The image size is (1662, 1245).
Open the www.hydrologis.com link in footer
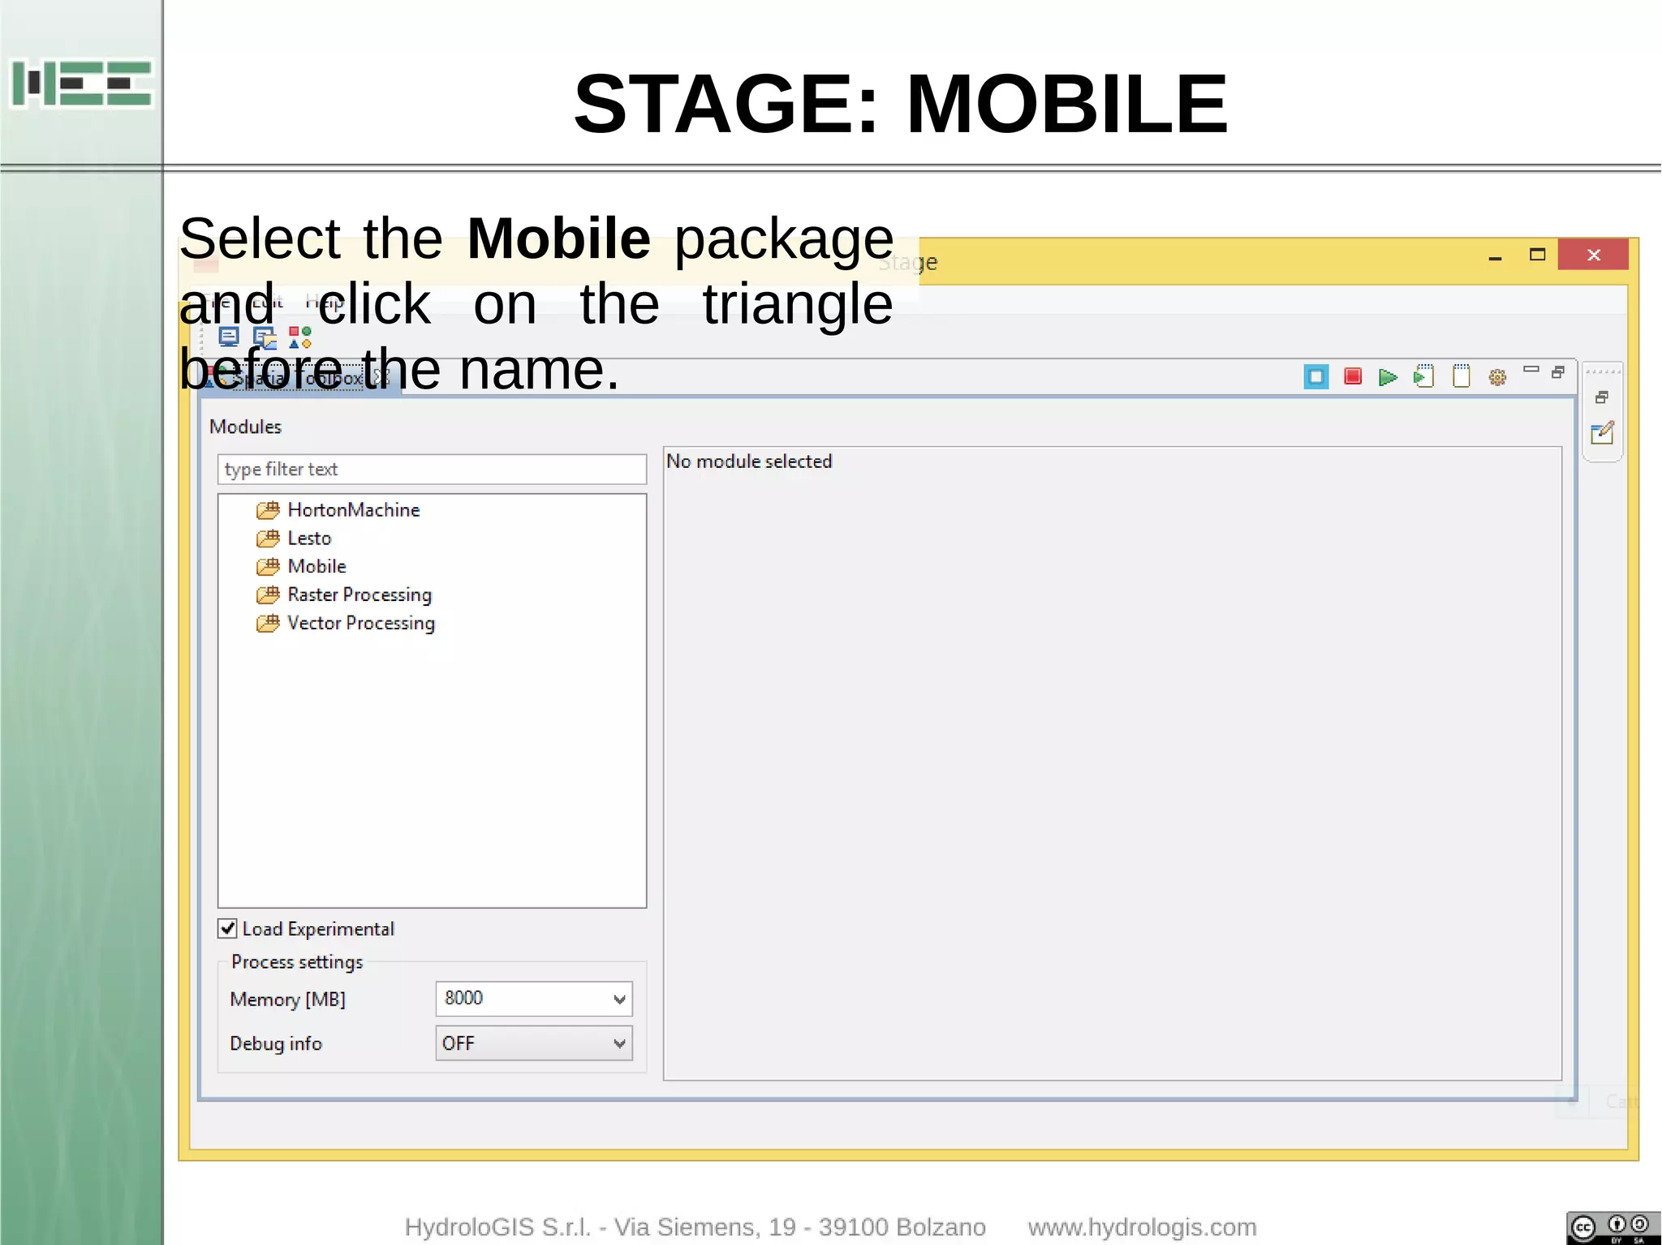(1142, 1227)
